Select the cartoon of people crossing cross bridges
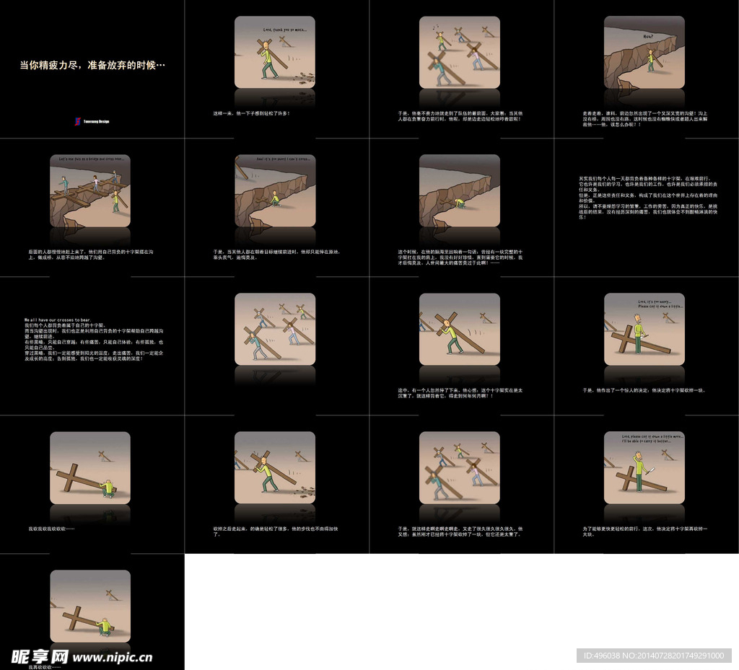 (90, 190)
